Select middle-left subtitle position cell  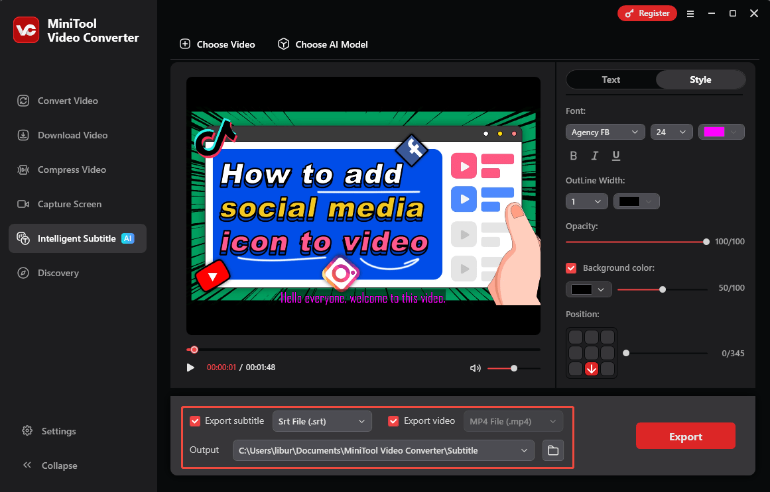pos(576,353)
